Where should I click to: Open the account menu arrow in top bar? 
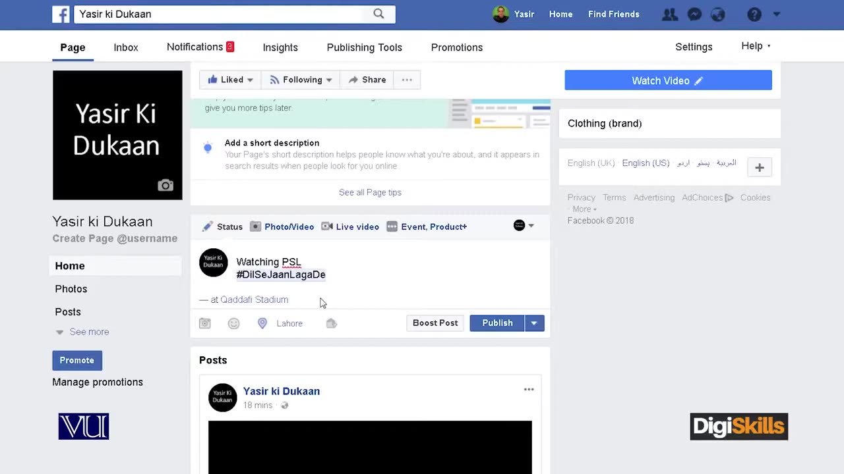click(776, 14)
